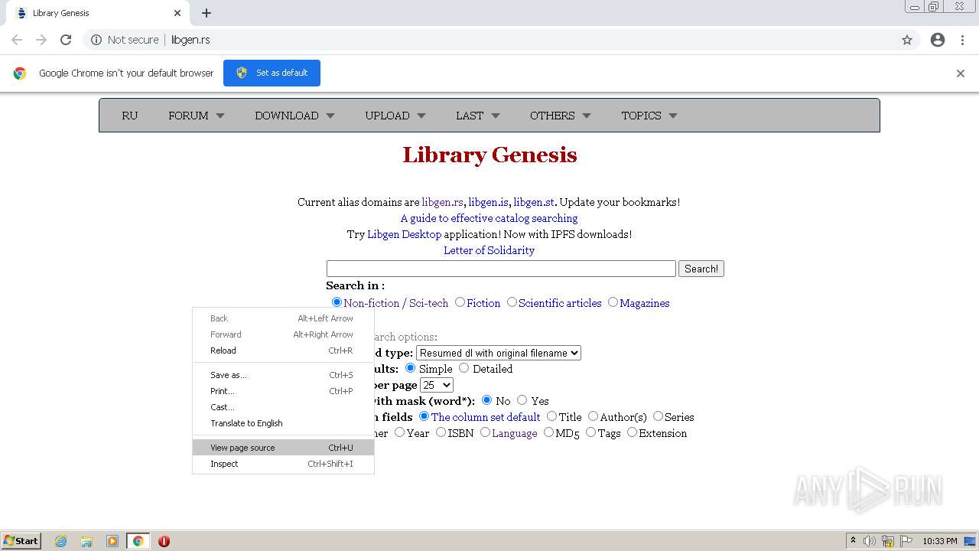Open File Explorer from the taskbar
The height and width of the screenshot is (551, 979).
pos(86,541)
